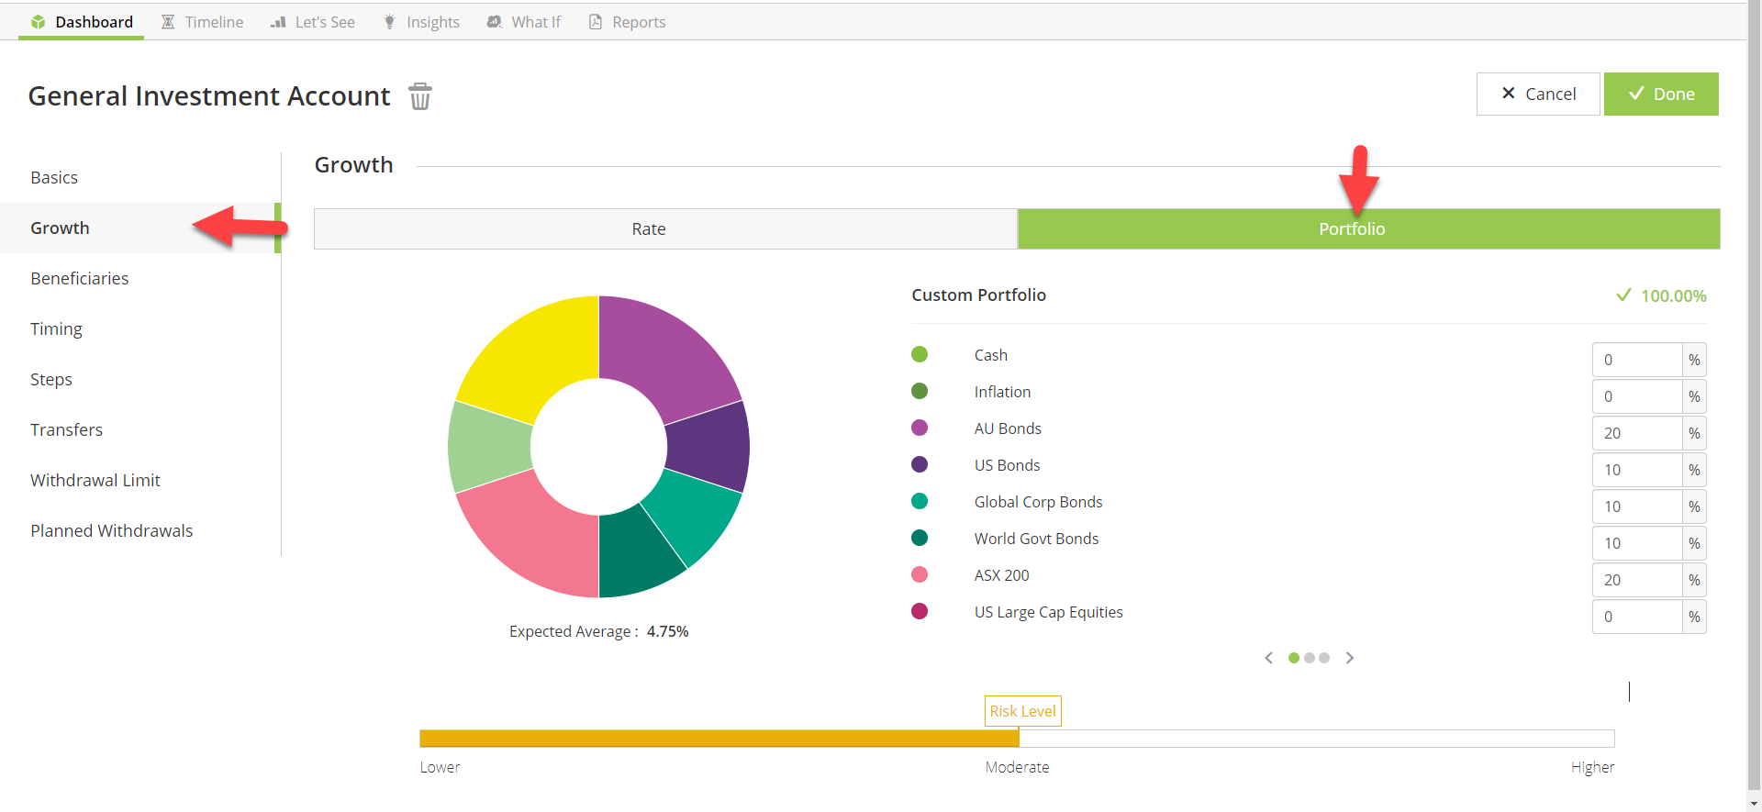Edit the World Govt Bonds percentage field
The image size is (1762, 812).
1637,543
